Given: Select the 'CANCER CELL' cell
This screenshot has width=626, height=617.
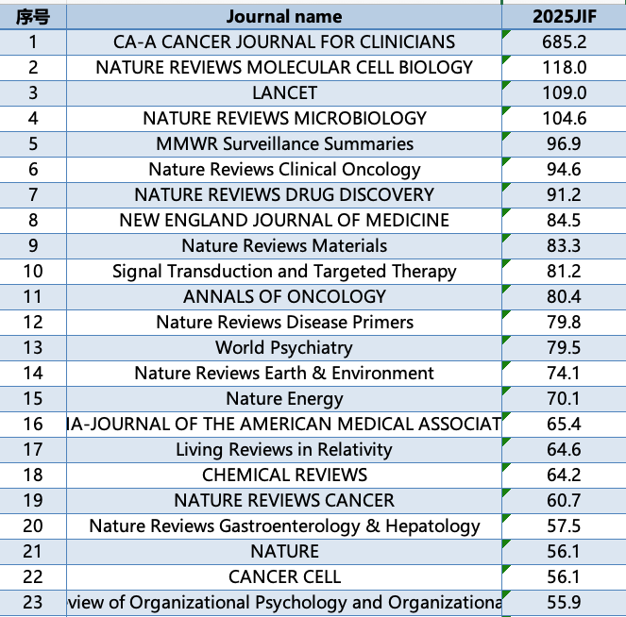Looking at the screenshot, I should coord(284,577).
